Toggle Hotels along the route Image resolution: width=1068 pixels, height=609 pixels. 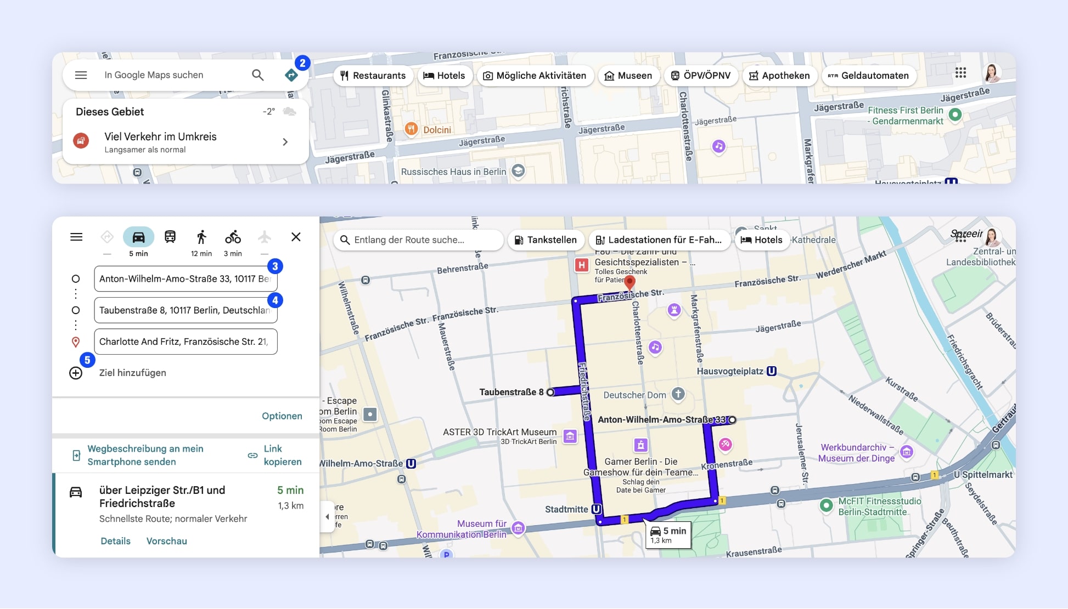[x=762, y=240]
